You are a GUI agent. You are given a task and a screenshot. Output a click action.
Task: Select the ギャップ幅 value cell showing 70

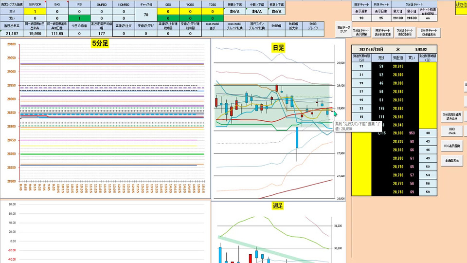click(x=146, y=15)
